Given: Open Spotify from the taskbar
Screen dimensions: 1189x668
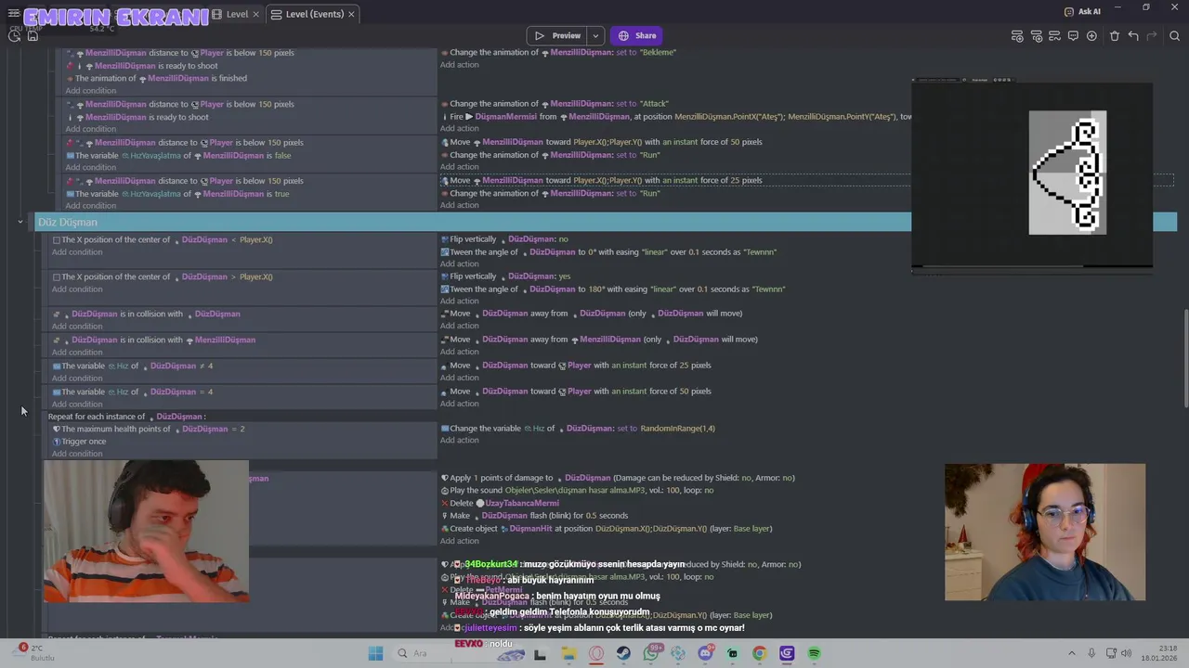Looking at the screenshot, I should click(814, 653).
